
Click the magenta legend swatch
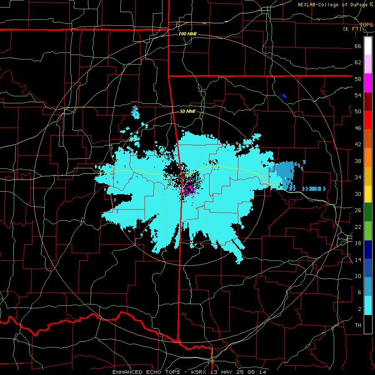point(368,83)
